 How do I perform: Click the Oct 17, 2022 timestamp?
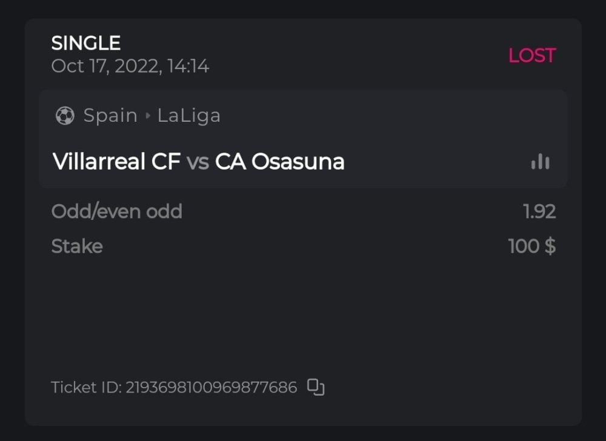130,66
